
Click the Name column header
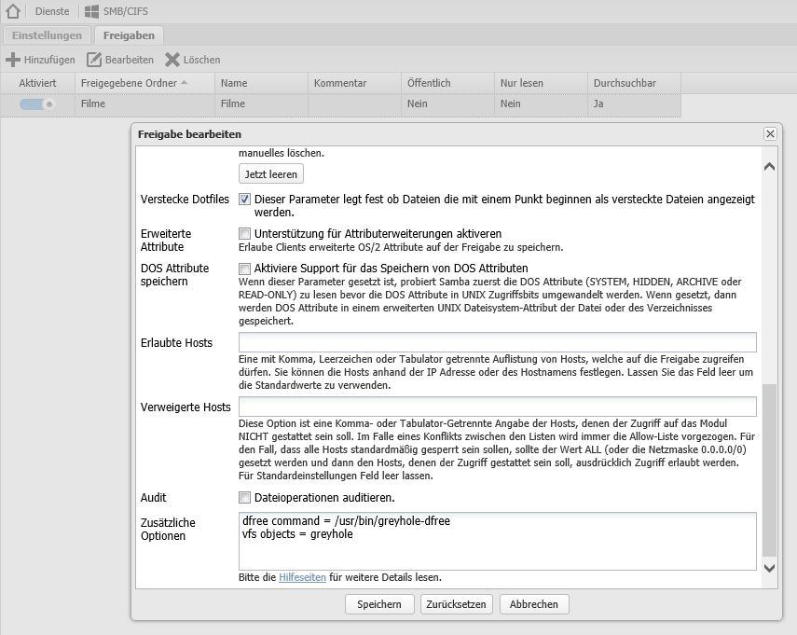(x=261, y=83)
